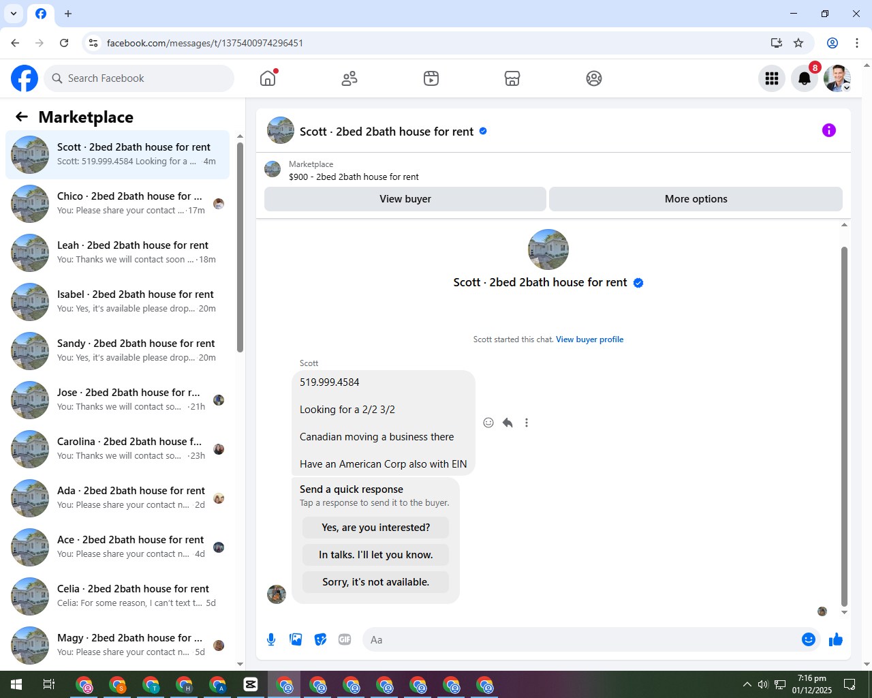Choose a sticker icon
Image resolution: width=872 pixels, height=698 pixels.
[320, 639]
